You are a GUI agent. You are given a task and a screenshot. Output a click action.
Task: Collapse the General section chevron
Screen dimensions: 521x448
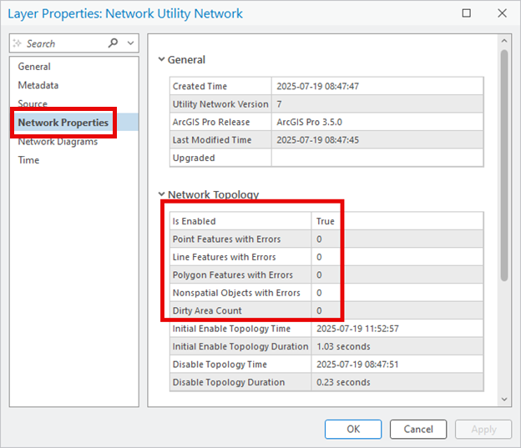point(162,60)
